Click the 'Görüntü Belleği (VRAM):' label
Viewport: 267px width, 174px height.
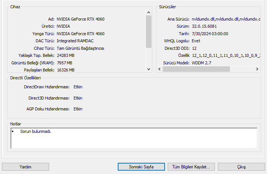click(33, 63)
